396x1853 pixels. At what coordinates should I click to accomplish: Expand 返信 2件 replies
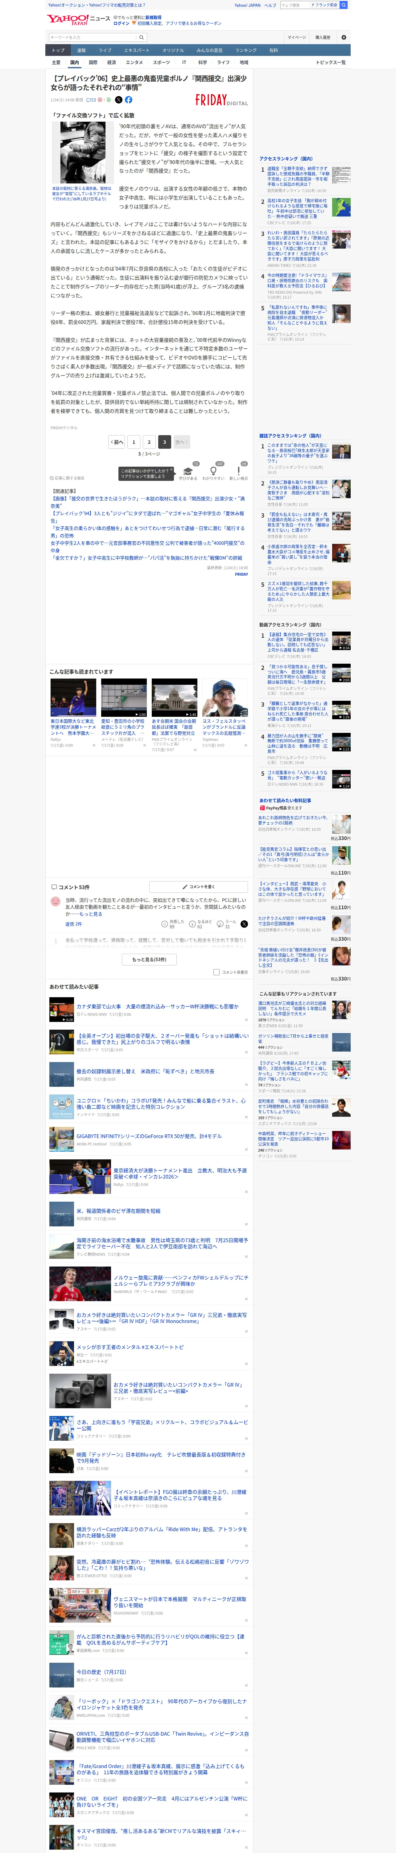point(73,924)
